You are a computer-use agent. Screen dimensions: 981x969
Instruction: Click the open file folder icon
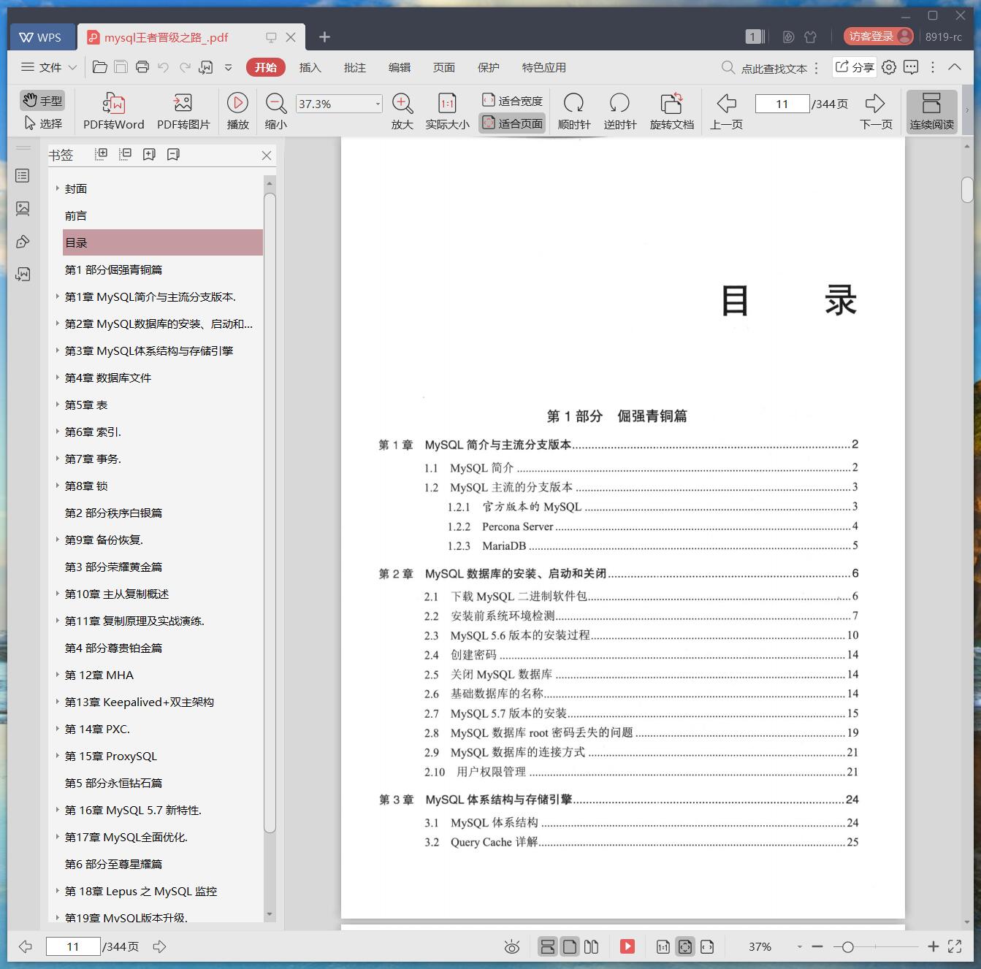click(x=100, y=67)
